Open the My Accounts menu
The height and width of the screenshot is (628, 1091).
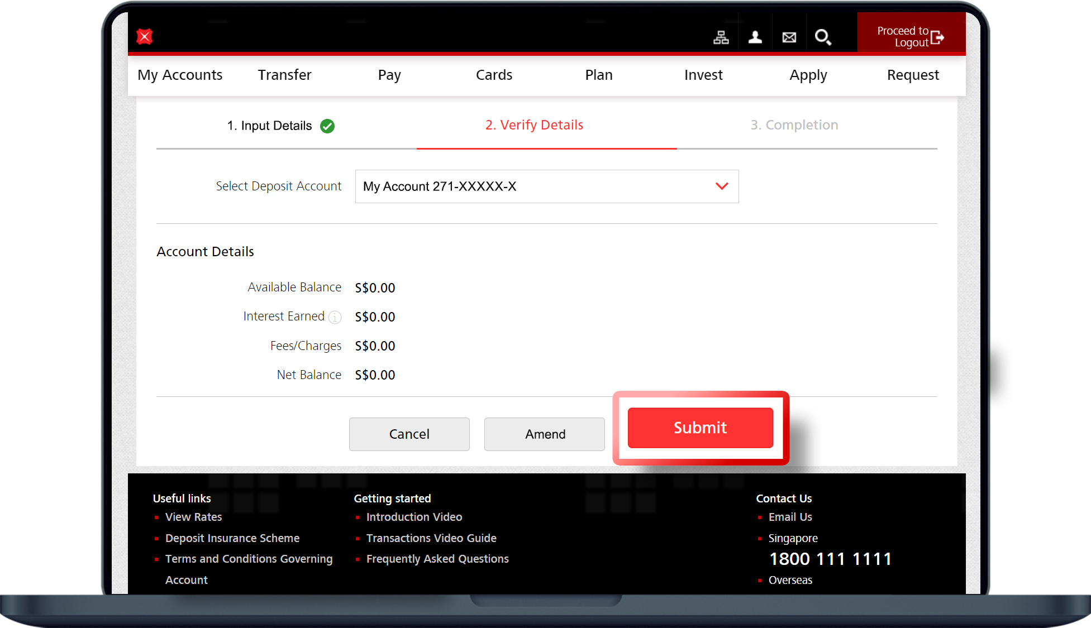[x=180, y=75]
